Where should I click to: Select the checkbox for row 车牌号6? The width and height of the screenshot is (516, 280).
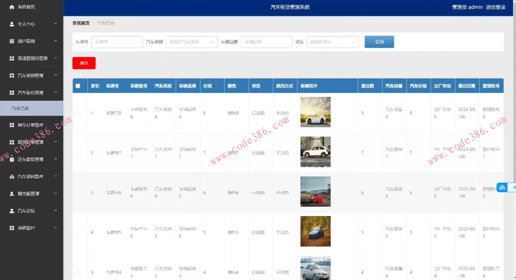pyautogui.click(x=78, y=193)
